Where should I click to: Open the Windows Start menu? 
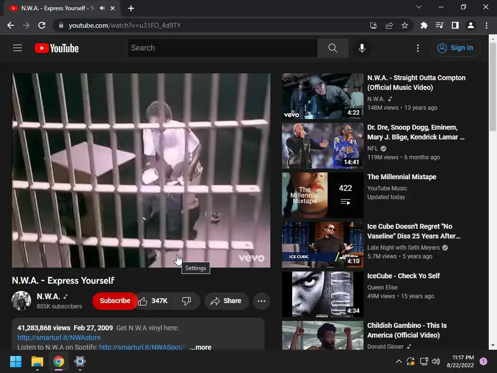16,361
